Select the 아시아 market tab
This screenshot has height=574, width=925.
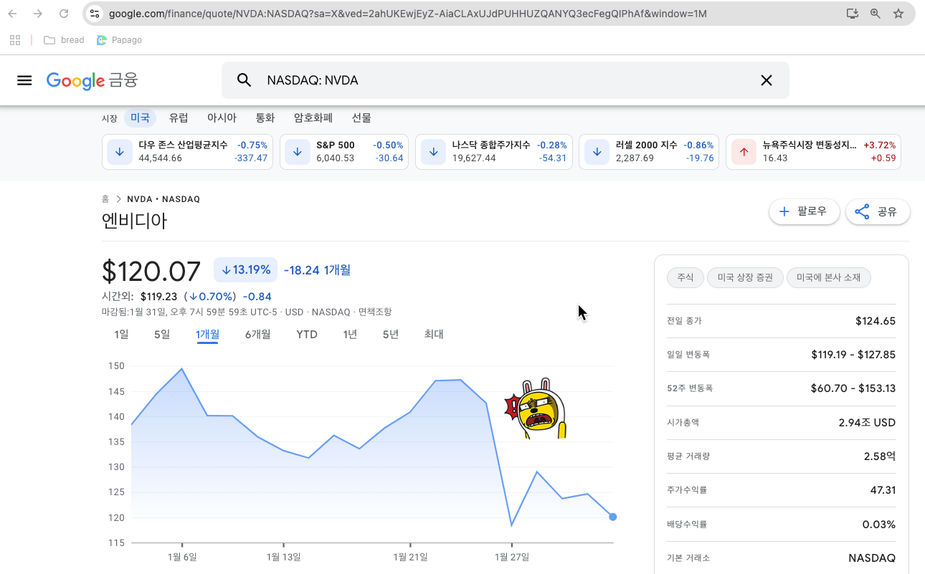pos(222,118)
